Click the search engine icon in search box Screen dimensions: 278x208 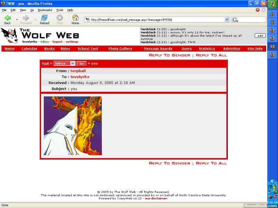click(235, 20)
